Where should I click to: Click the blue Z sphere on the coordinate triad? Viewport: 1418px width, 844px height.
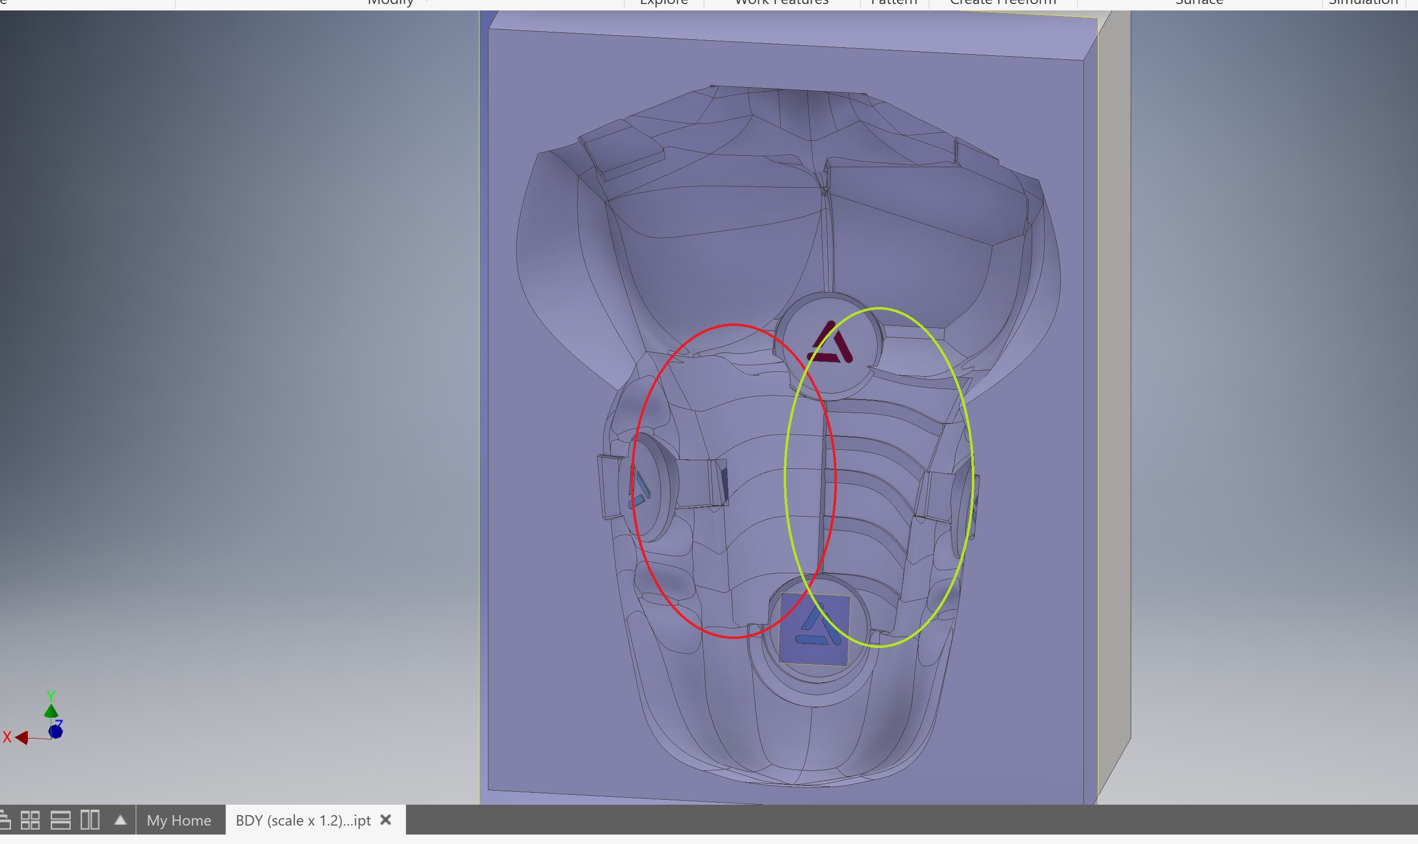55,732
